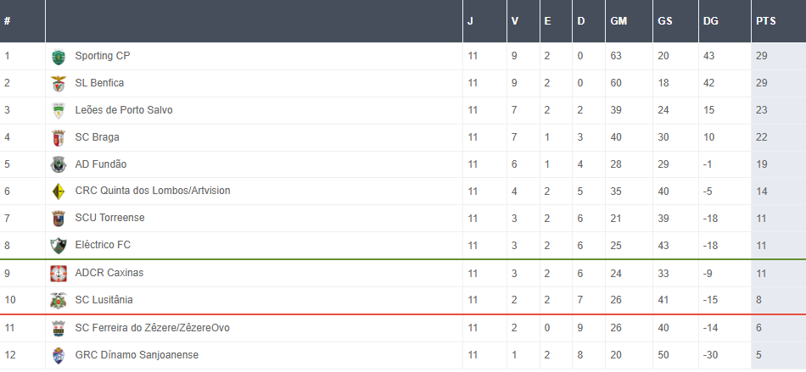Open the AD Fundão team link
Image resolution: width=806 pixels, height=372 pixels.
pyautogui.click(x=100, y=164)
